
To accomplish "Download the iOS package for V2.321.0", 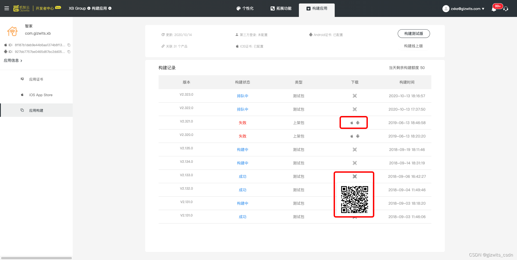I will point(352,123).
